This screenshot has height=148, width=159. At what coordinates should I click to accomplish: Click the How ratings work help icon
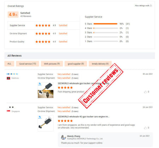(151, 6)
